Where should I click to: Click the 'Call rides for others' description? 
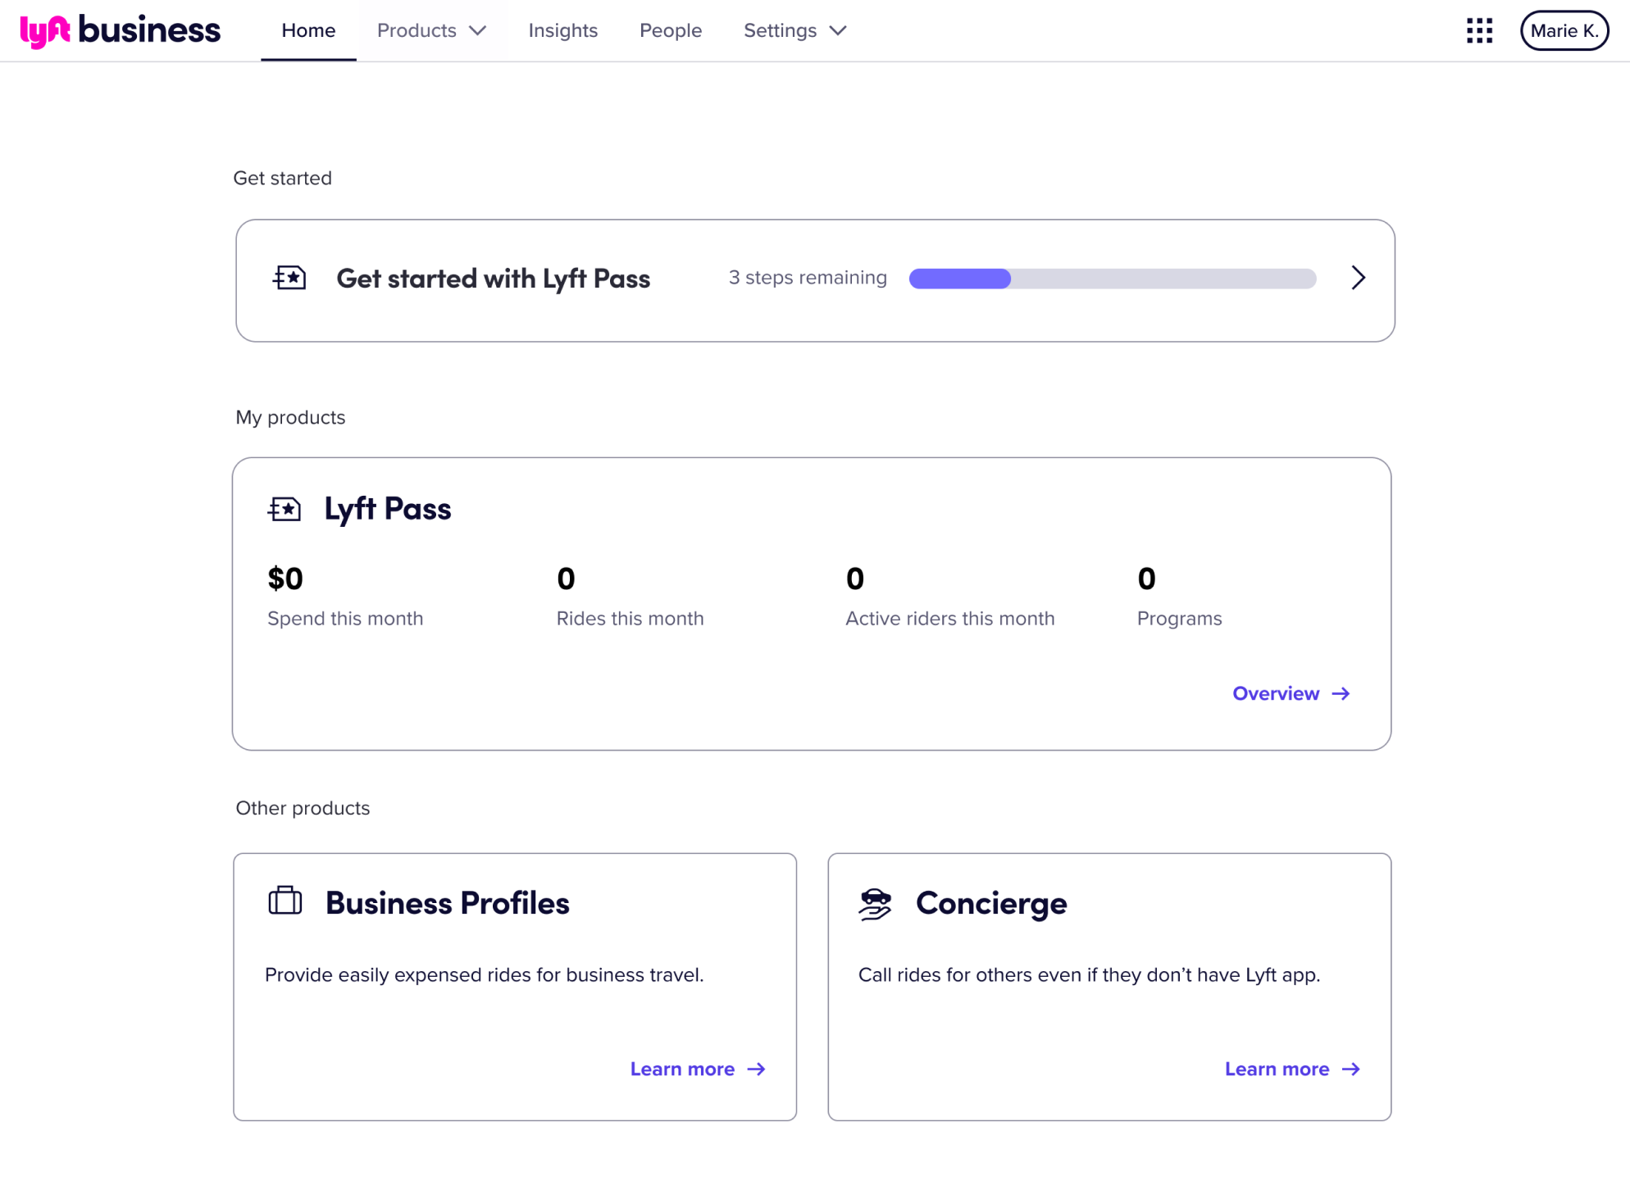(x=1089, y=974)
